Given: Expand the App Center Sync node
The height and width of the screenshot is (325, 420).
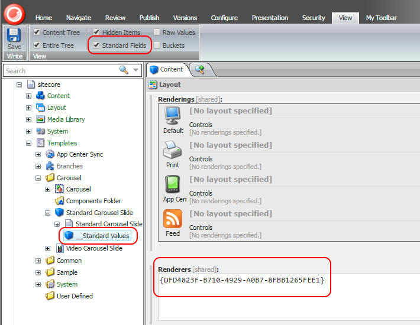Looking at the screenshot, I should (x=38, y=155).
